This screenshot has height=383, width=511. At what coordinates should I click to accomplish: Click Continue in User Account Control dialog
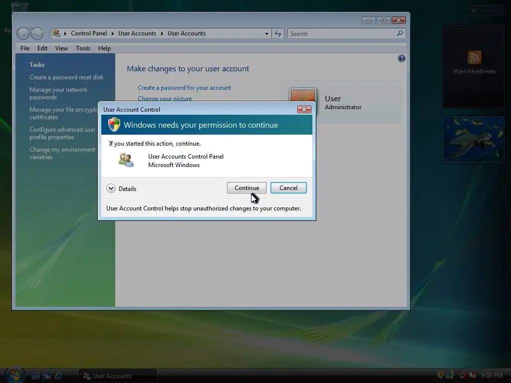tap(247, 188)
